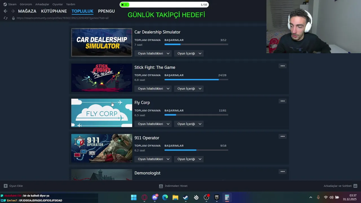Click the padlock icon beside the URL
Image resolution: width=361 pixels, height=203 pixels.
point(13,18)
